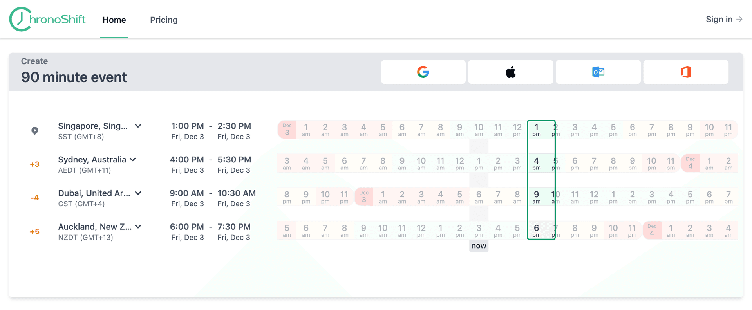Click the ChronoShift clock logo
This screenshot has width=752, height=310.
point(20,19)
